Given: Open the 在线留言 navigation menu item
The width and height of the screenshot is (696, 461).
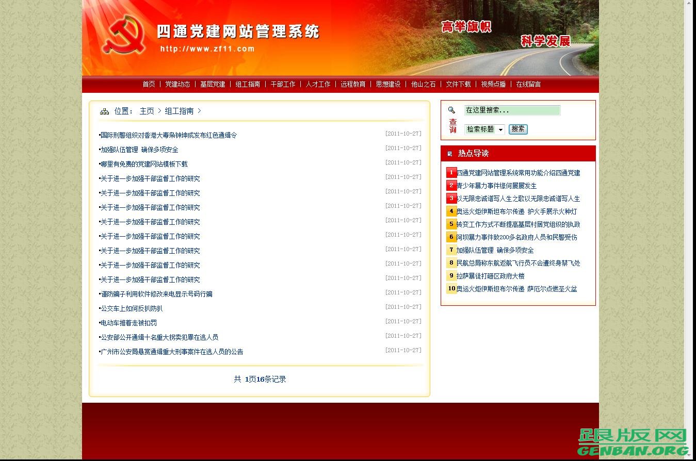Looking at the screenshot, I should (x=528, y=84).
